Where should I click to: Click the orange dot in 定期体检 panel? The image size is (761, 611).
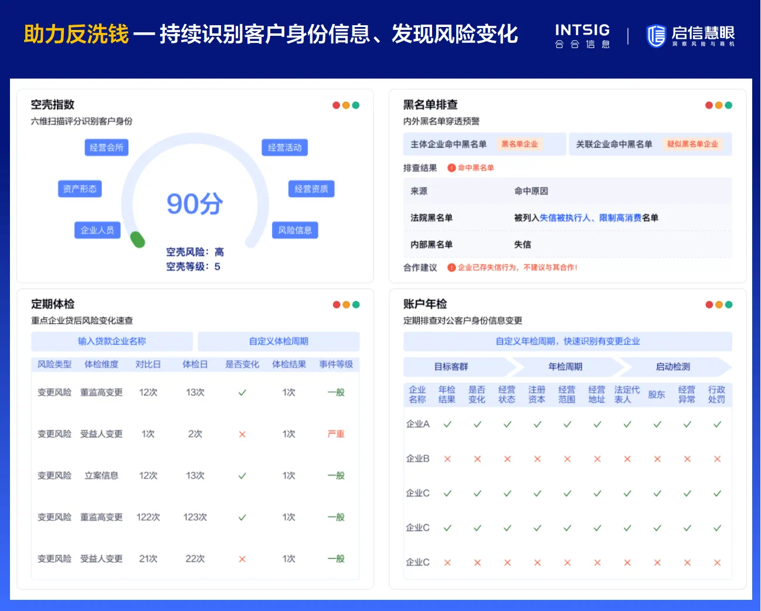click(346, 305)
